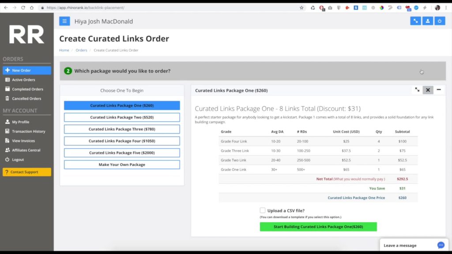Open browser three-dot menu

446,8
